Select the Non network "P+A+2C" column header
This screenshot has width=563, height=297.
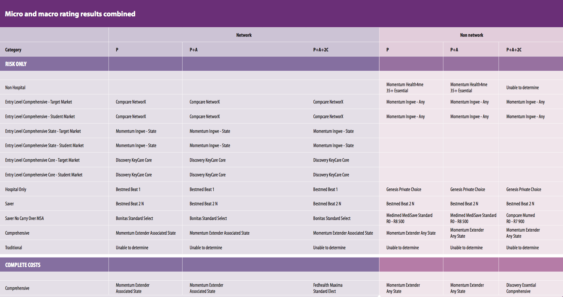[514, 50]
